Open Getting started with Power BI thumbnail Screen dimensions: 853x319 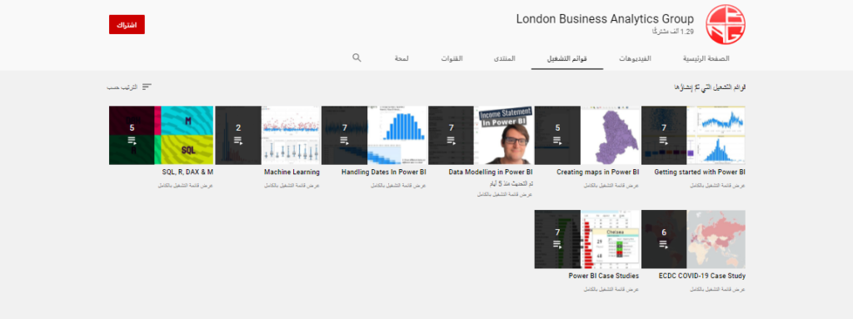[x=693, y=136]
